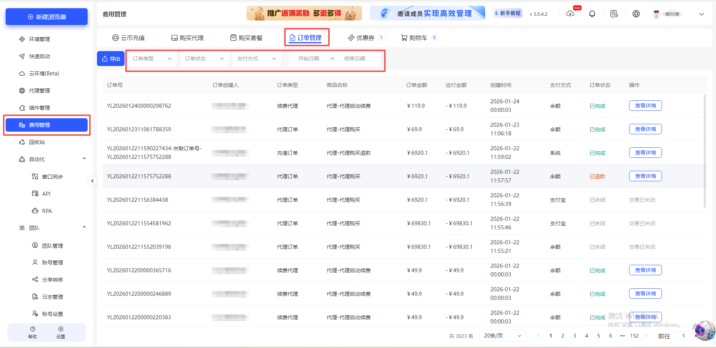Open the 设置 settings icon at bottom
Viewport: 716px width, 348px height.
[x=60, y=332]
